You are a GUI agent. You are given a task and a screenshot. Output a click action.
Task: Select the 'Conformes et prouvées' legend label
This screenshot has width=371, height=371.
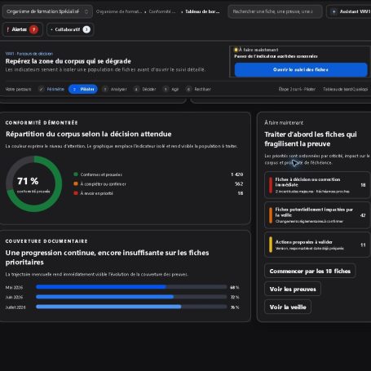tap(101, 174)
